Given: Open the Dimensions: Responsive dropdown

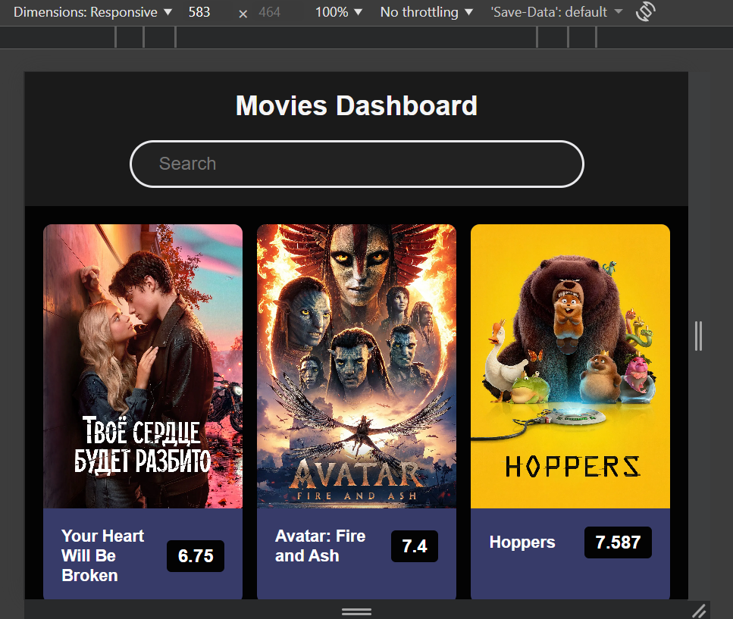Looking at the screenshot, I should click(x=92, y=12).
